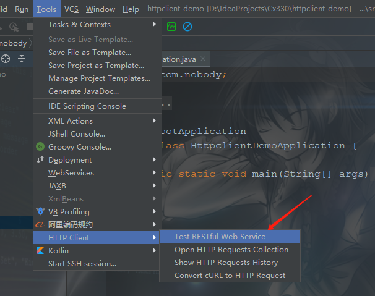Open the Window menu

100,9
